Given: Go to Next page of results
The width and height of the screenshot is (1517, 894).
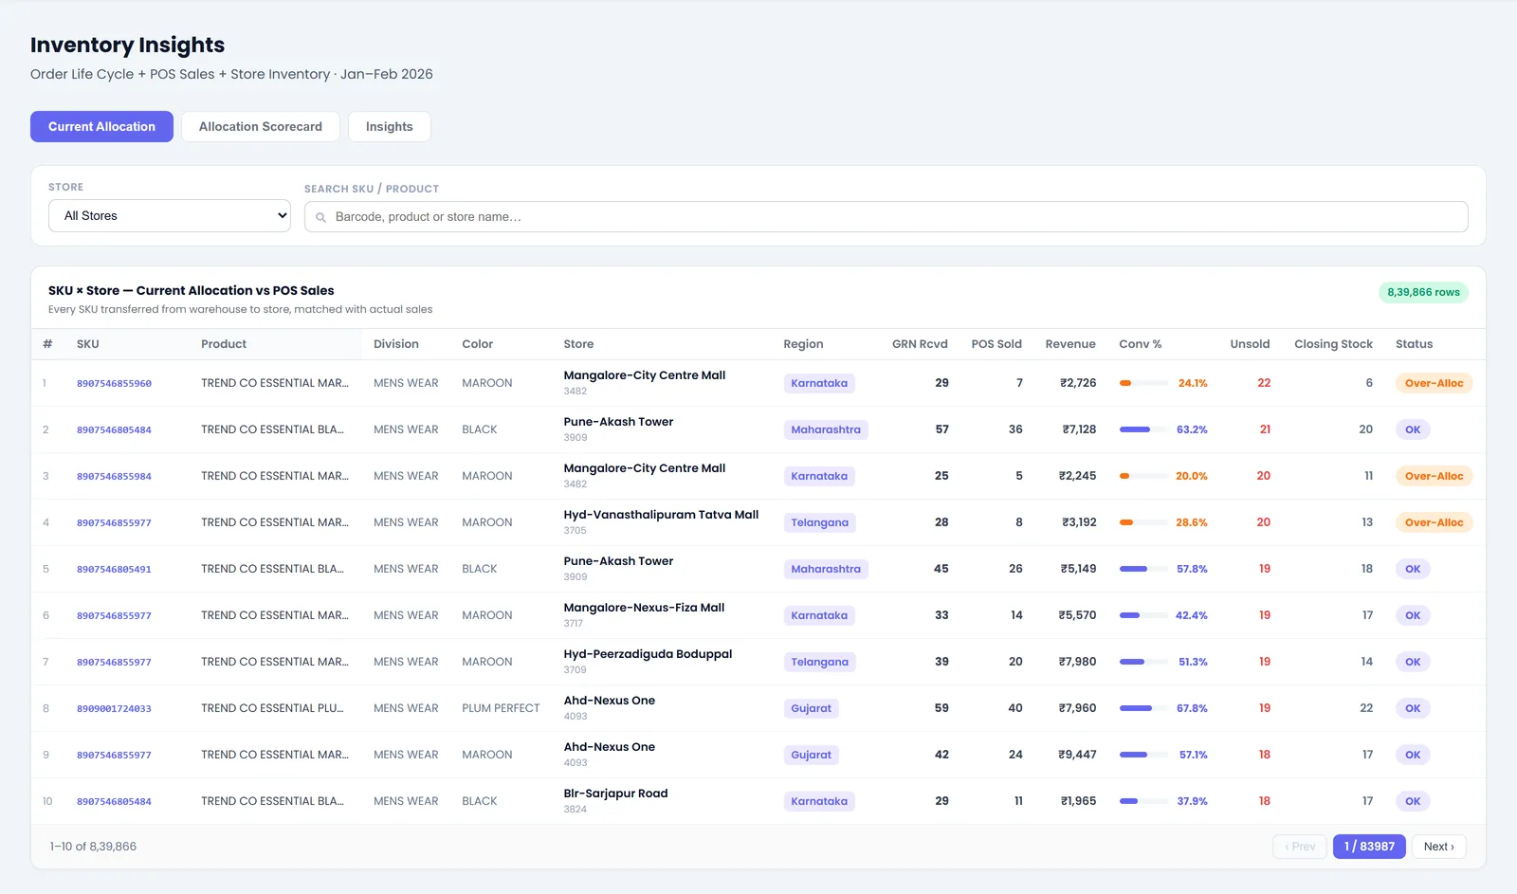Looking at the screenshot, I should tap(1438, 847).
